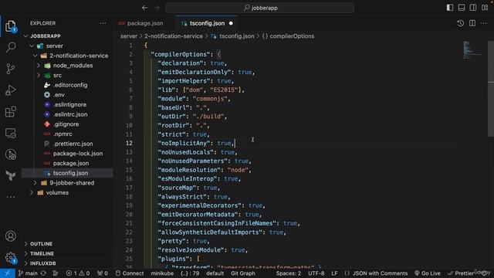Click server breadcrumb segment
Viewport: 494px width, 278px height.
click(x=129, y=36)
